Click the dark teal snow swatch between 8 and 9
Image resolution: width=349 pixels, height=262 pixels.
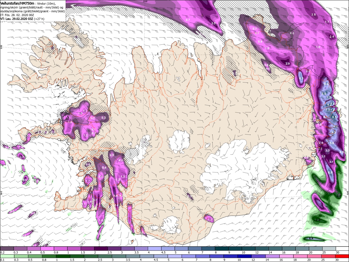pos(221,249)
